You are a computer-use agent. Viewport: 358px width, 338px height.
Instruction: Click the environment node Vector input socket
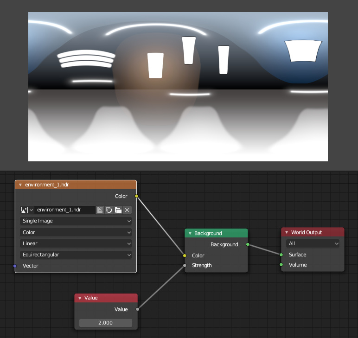15,266
